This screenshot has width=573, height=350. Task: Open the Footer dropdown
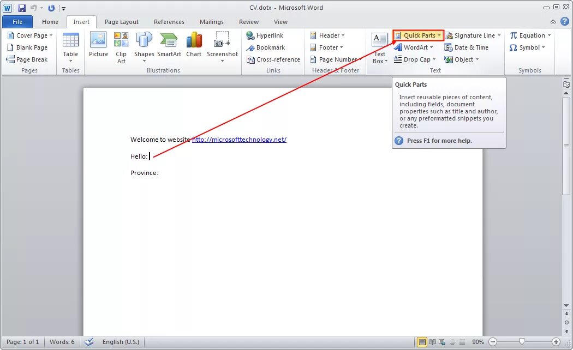click(x=326, y=47)
